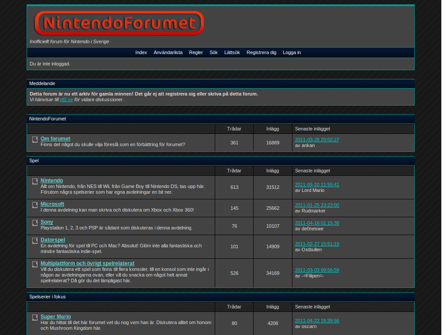Viewport: 447px width, 335px height.
Task: Click the Spelserier i fokus category header
Action: 220,297
